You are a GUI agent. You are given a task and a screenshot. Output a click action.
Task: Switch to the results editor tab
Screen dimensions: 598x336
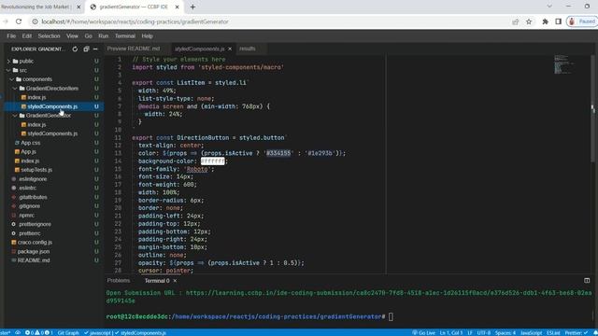point(248,49)
